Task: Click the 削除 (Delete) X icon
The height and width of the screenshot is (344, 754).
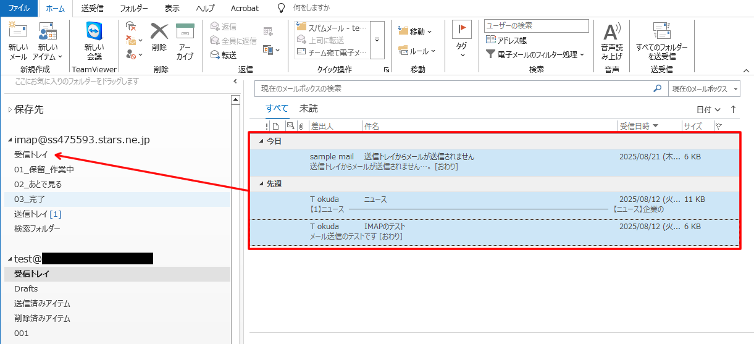Action: [159, 31]
